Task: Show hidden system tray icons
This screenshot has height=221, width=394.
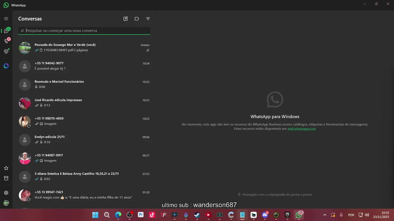Action: [324, 215]
